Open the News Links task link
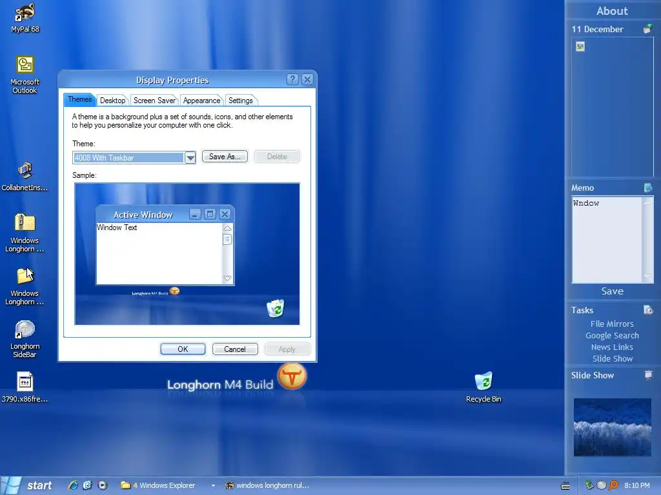The height and width of the screenshot is (495, 661). [x=612, y=347]
